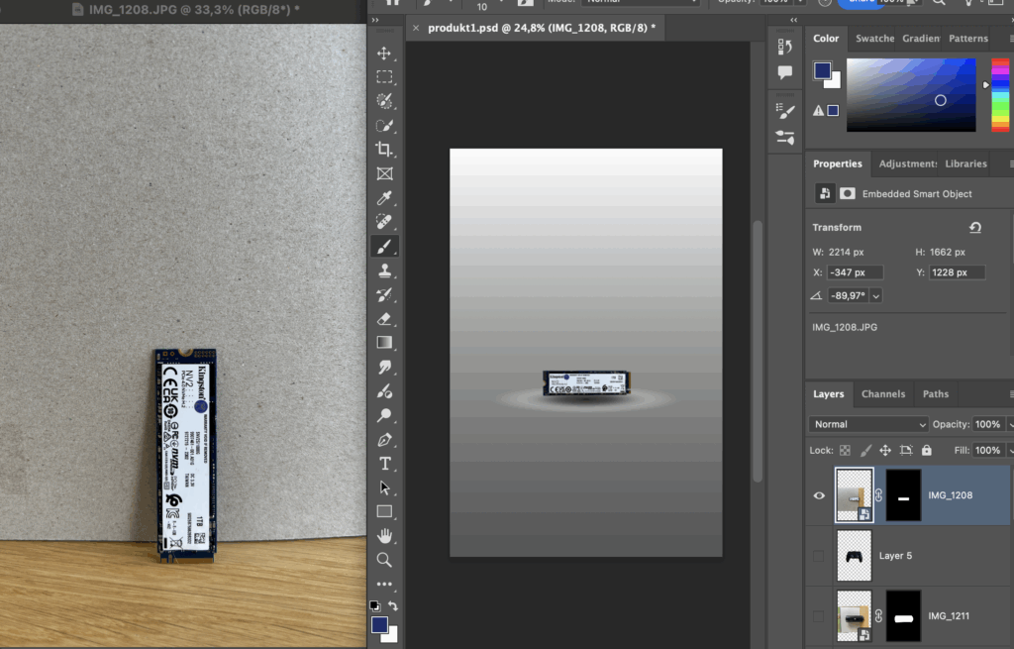This screenshot has height=649, width=1014.
Task: Open the Layers panel flyout menu
Action: (x=1011, y=394)
